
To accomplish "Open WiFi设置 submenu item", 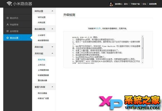I will click(42, 17).
